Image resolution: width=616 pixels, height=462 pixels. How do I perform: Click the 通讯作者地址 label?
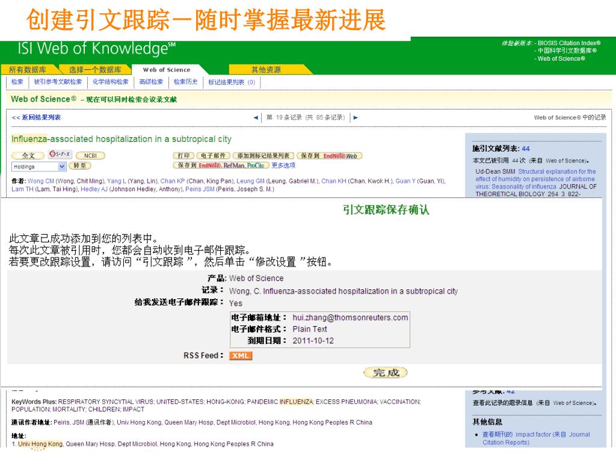(x=31, y=422)
